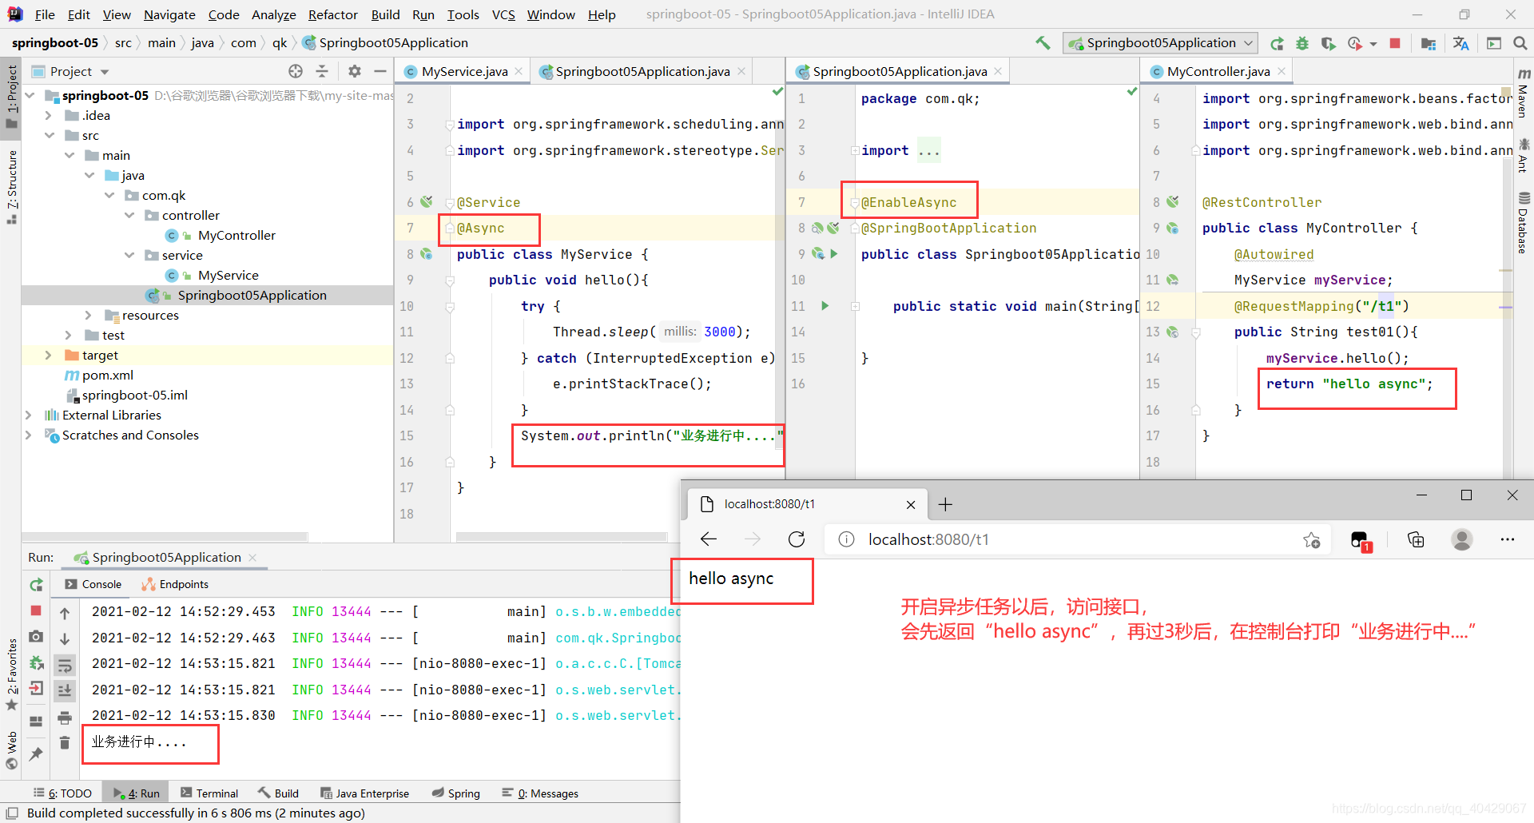Run with coverage shield icon
This screenshot has height=823, width=1534.
(x=1328, y=43)
